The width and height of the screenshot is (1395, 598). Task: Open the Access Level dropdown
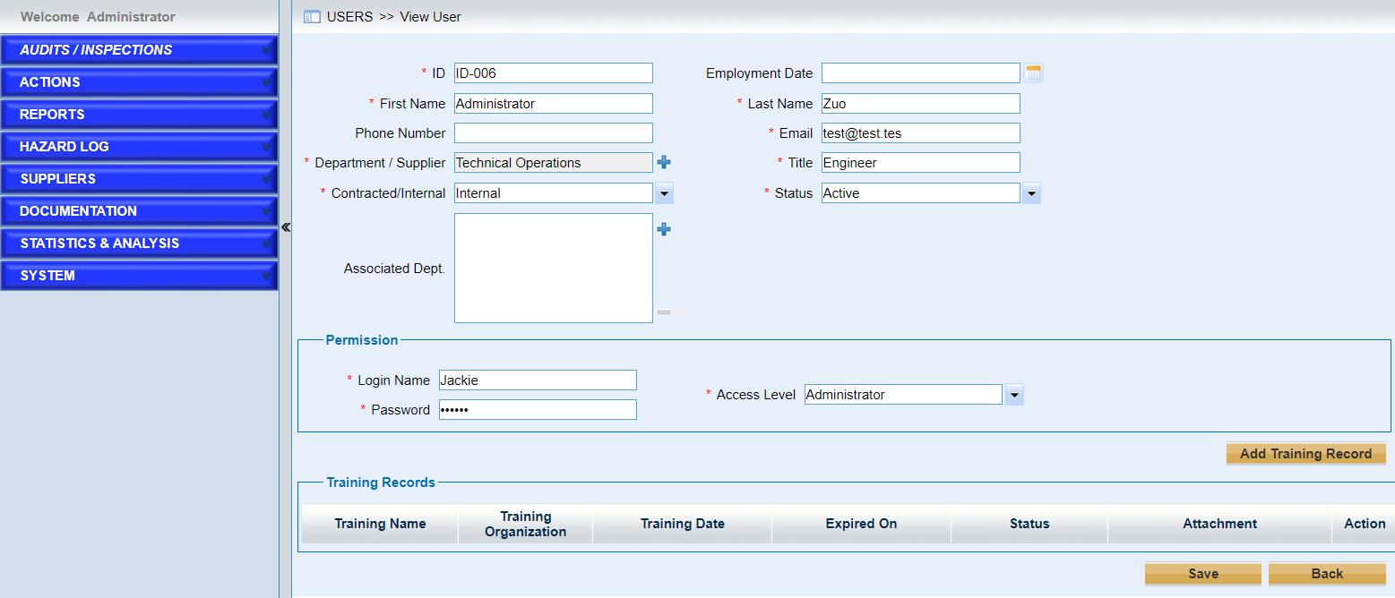click(1013, 395)
